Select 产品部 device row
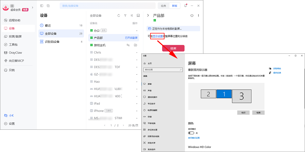The image size is (305, 152). click(x=114, y=38)
